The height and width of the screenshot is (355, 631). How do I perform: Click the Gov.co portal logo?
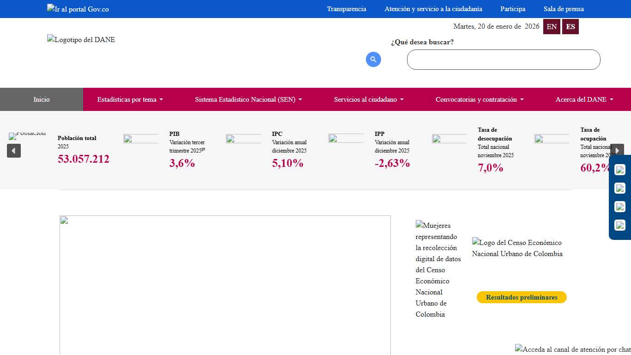78,9
